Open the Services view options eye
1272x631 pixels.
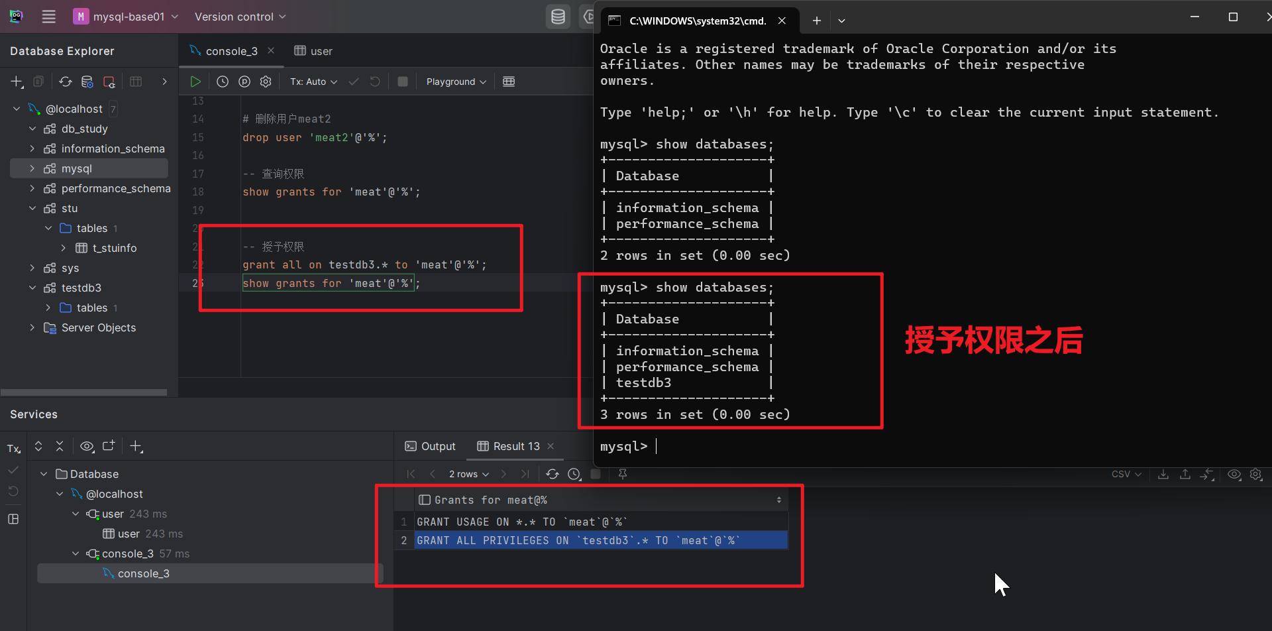click(x=87, y=446)
